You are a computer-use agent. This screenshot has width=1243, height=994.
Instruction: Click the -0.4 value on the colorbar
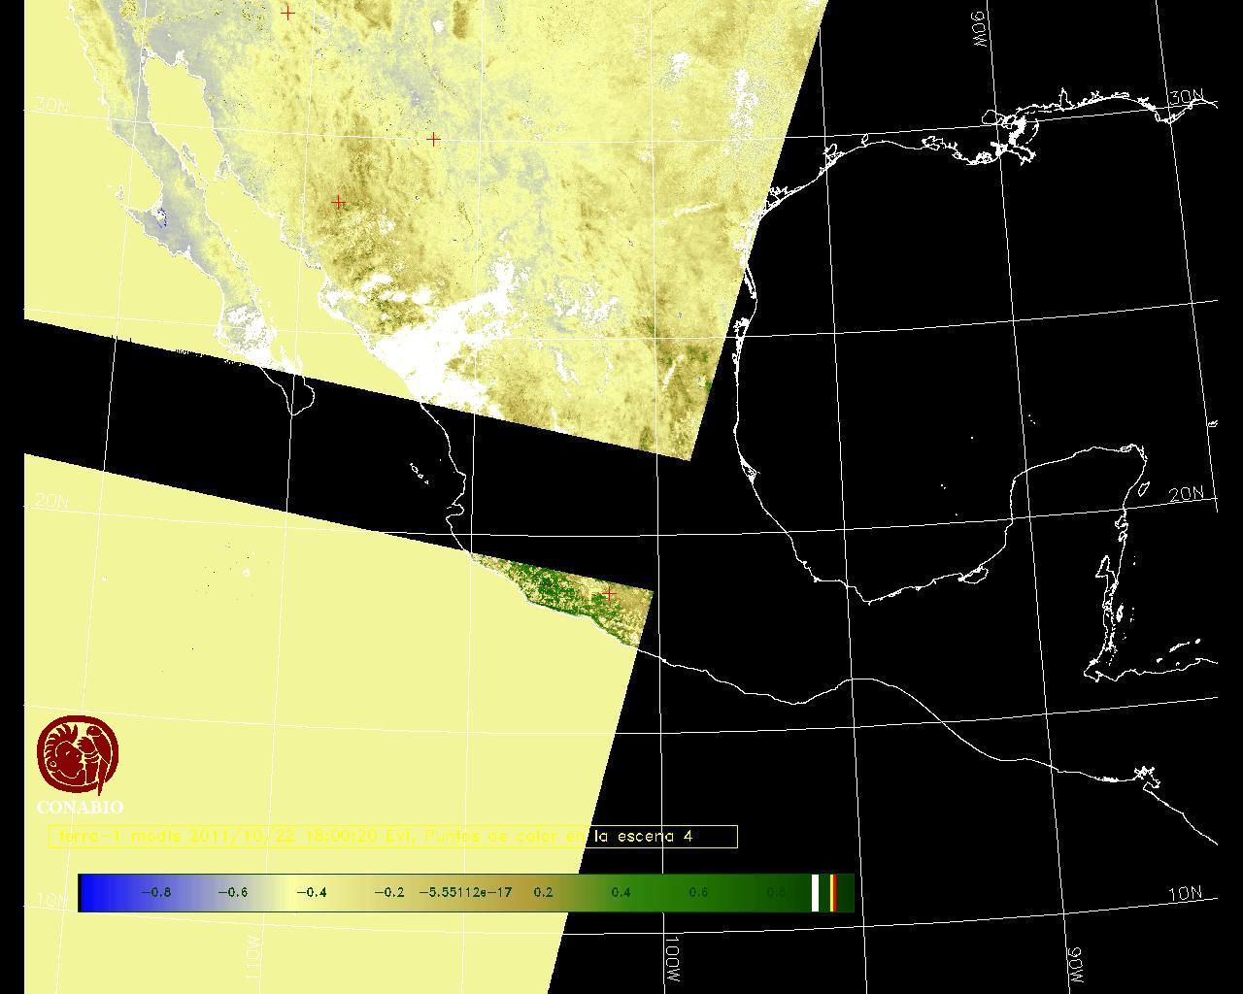[311, 892]
